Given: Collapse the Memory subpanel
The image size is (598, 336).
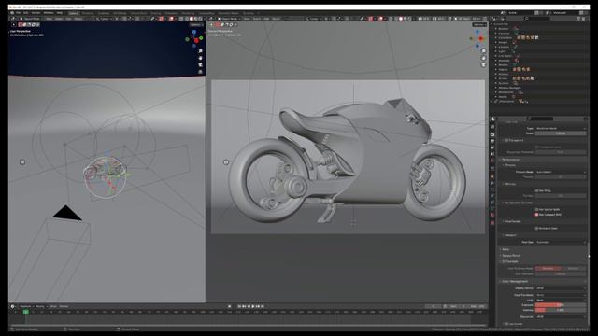Looking at the screenshot, I should (509, 184).
